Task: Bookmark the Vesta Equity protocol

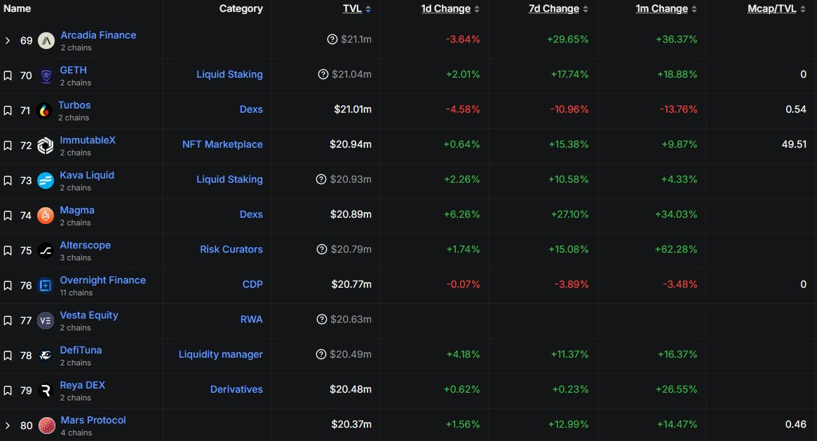Action: tap(8, 321)
